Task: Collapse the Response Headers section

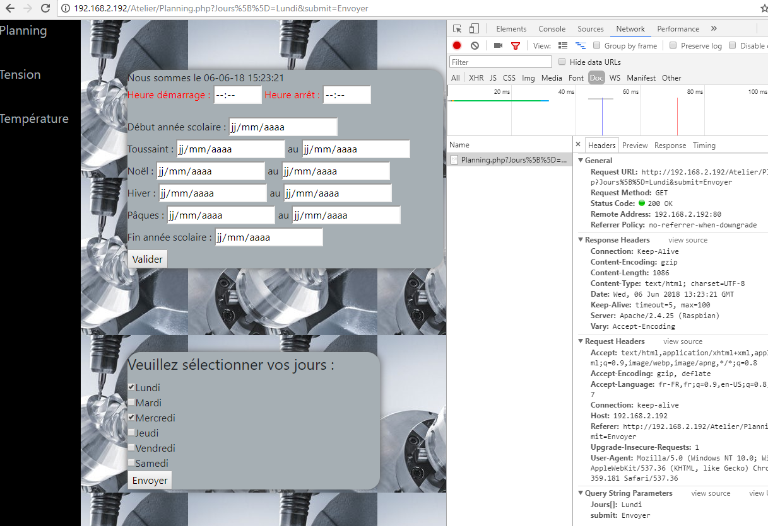Action: click(x=581, y=239)
